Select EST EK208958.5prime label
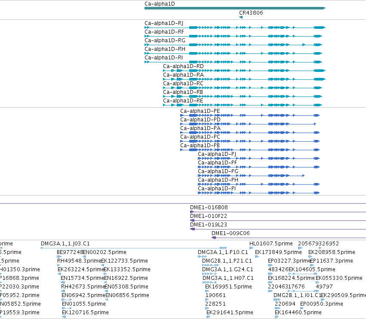This screenshot has height=319, width=366. (x=332, y=252)
